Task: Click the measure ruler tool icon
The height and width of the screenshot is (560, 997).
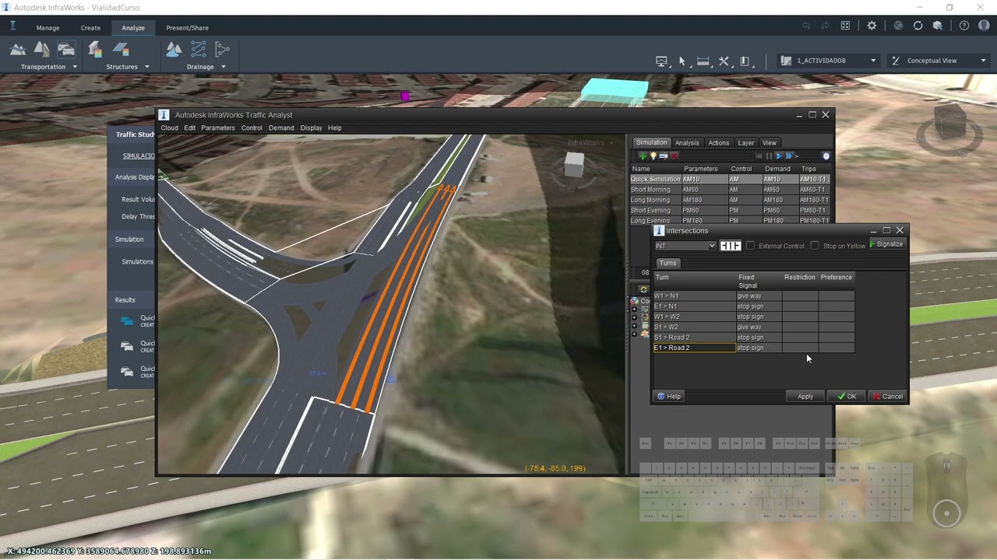Action: click(703, 61)
